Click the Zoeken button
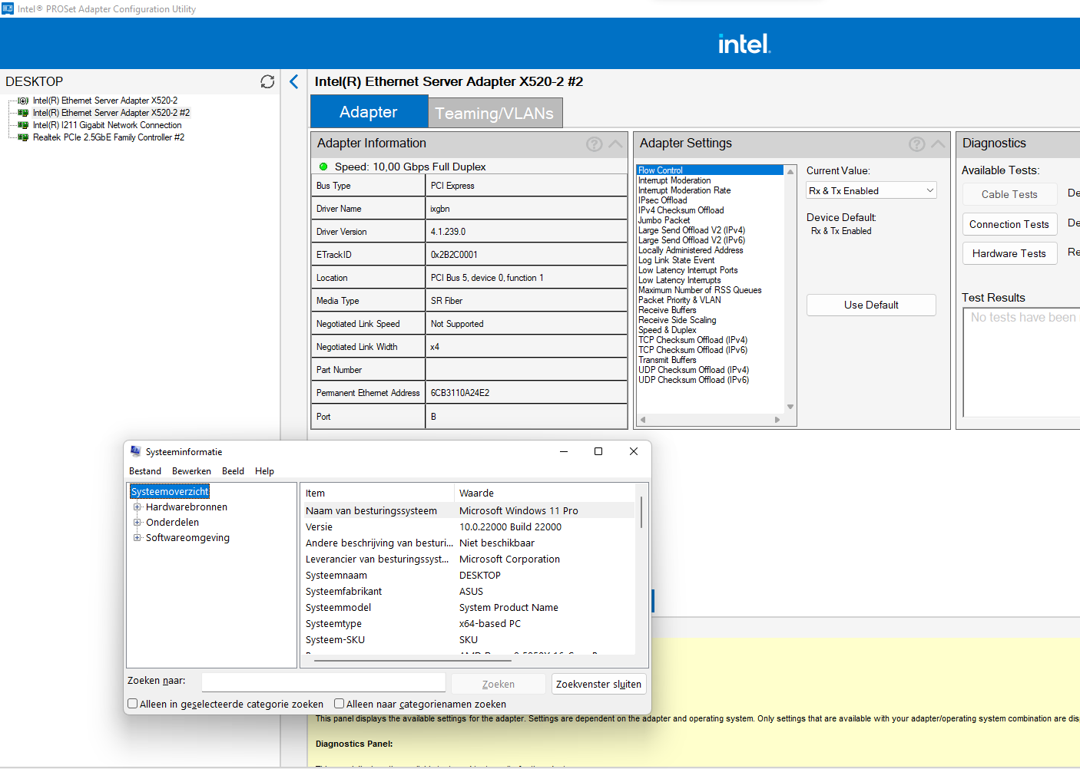This screenshot has height=769, width=1080. pos(498,684)
